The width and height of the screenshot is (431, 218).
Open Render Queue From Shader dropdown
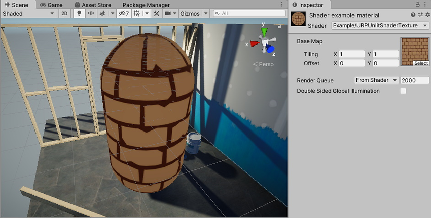(376, 80)
